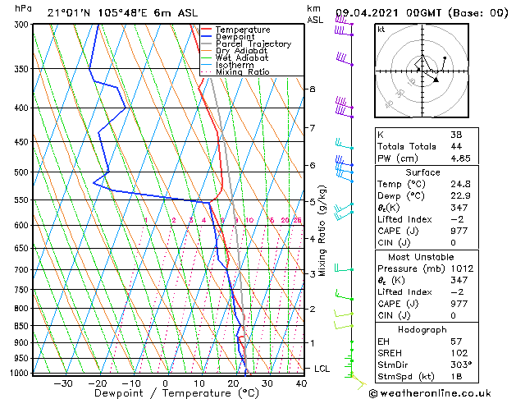Select the StmDir value 303°
516x399 pixels.
point(461,365)
